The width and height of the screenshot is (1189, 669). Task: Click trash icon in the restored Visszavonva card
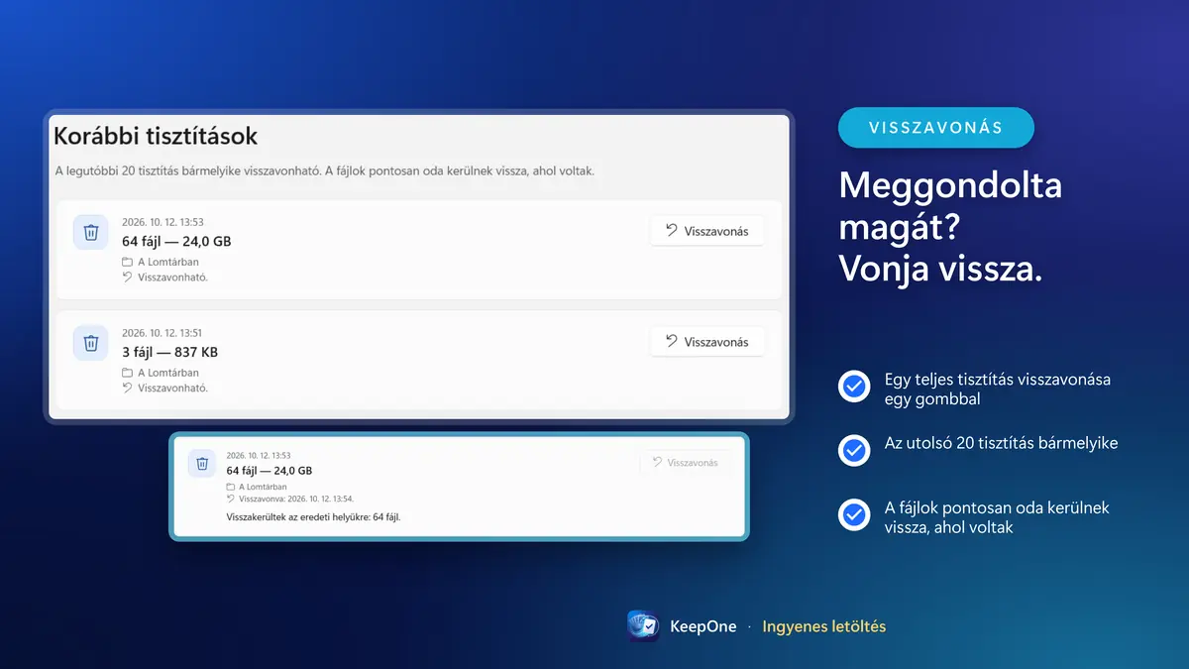pyautogui.click(x=202, y=463)
